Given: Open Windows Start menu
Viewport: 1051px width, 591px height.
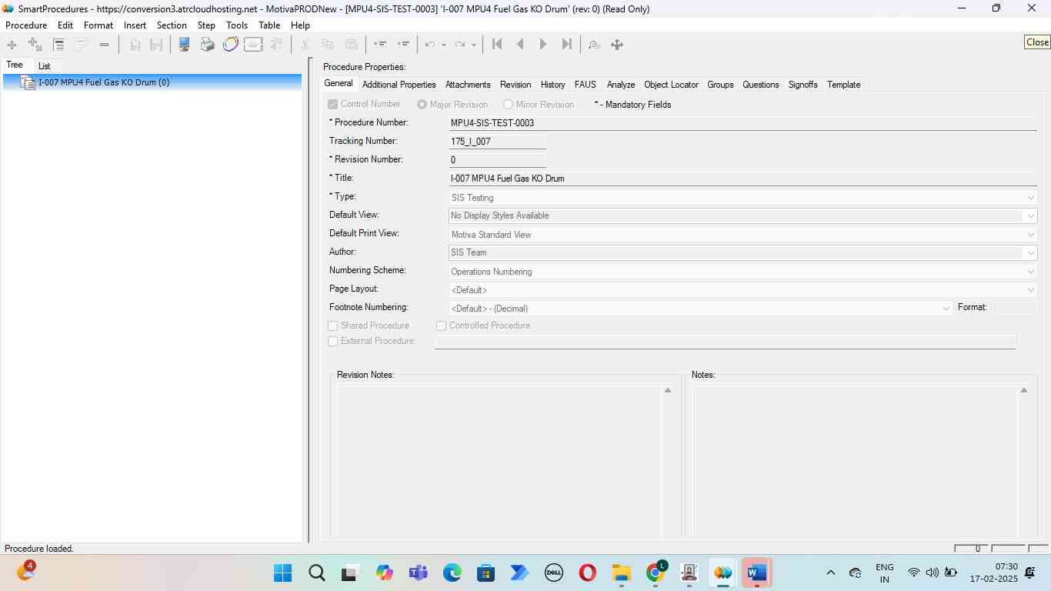Looking at the screenshot, I should [282, 573].
